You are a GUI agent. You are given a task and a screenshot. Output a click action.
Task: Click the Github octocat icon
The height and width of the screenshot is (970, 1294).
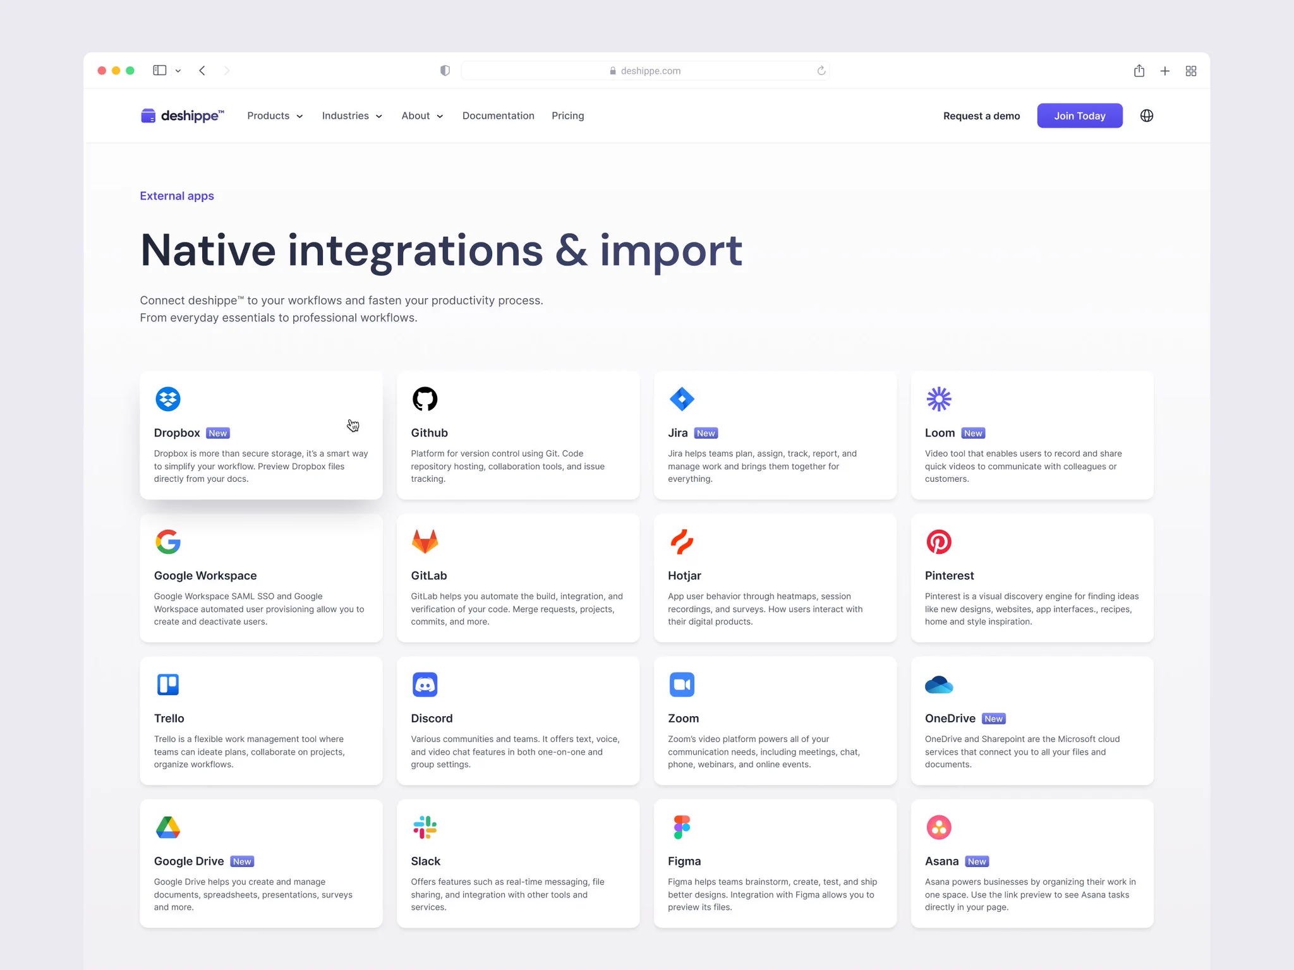[x=425, y=399]
